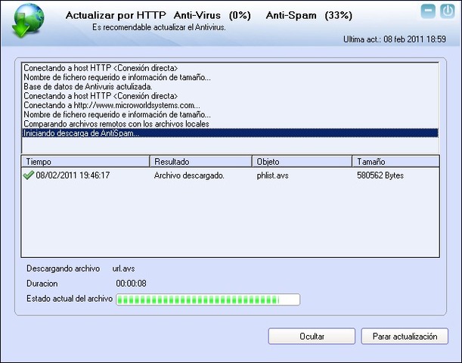Sort by the Tiempo column header
This screenshot has height=363, width=462.
pos(85,162)
